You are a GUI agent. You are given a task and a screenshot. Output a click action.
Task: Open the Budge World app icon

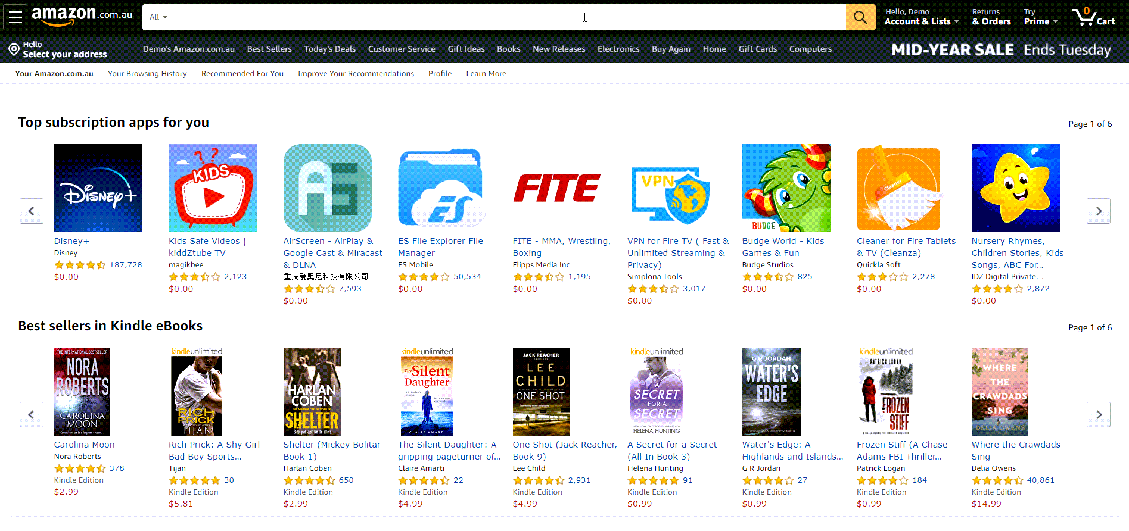[786, 188]
